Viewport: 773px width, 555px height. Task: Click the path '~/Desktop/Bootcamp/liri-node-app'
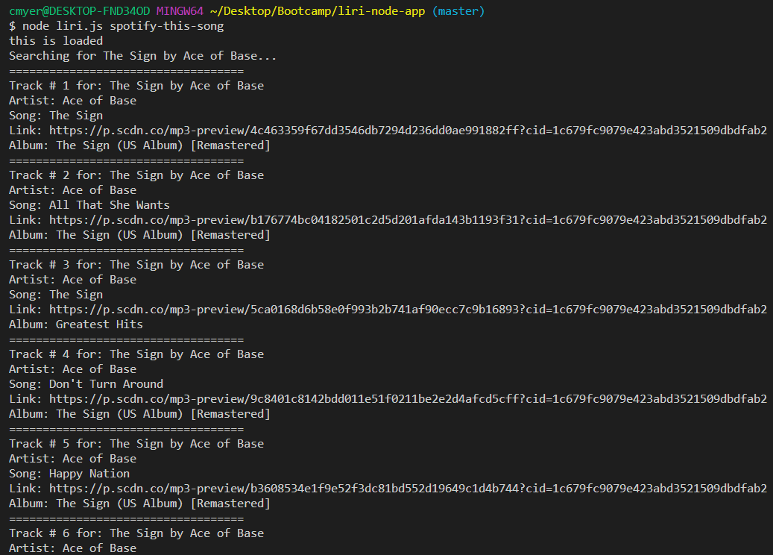(x=318, y=11)
